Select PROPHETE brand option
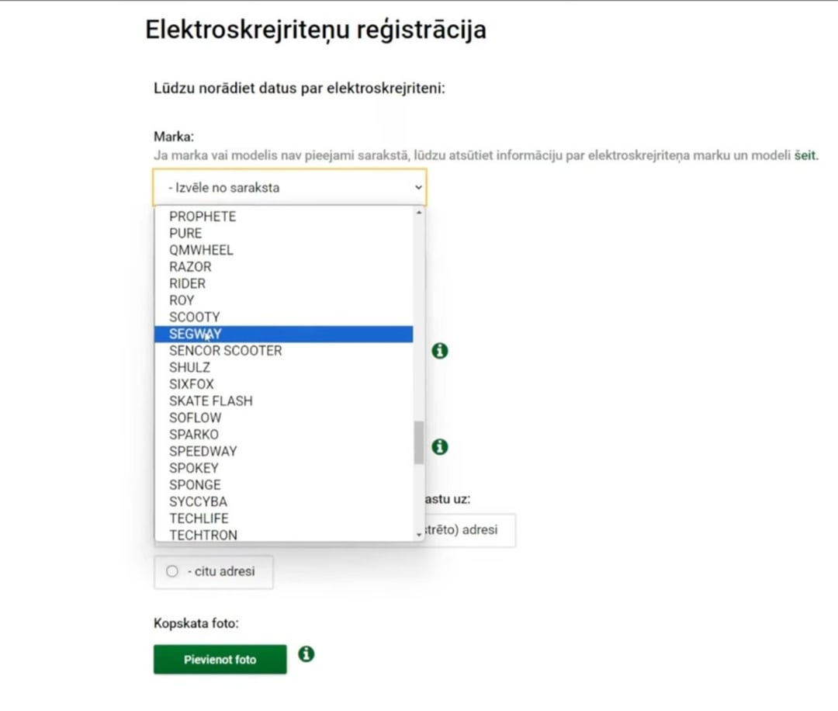Viewport: 838px width, 711px height. tap(203, 217)
